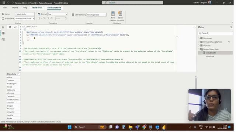236x132 pixels.
Task: Select the Michigan cell
Action: (x=13, y=93)
